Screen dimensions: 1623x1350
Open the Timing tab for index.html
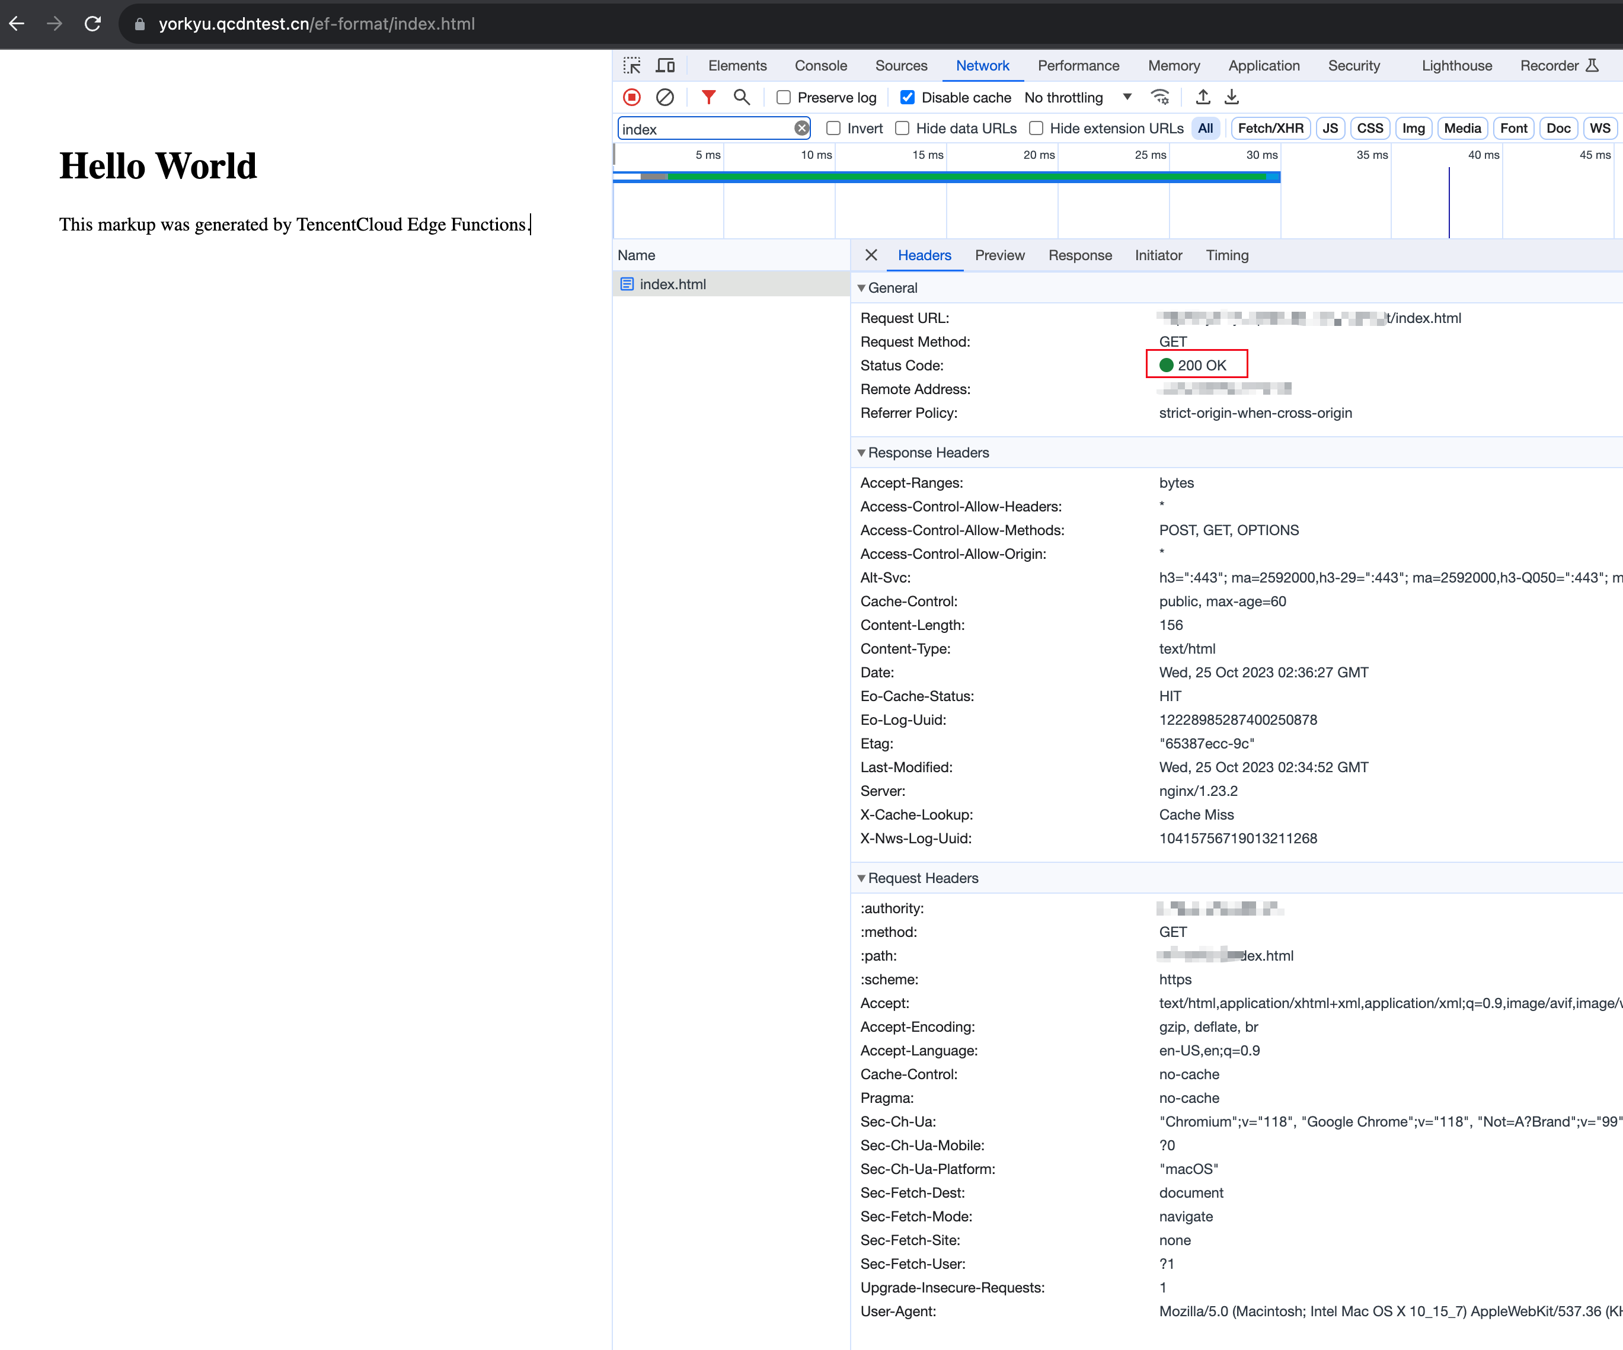(1226, 256)
